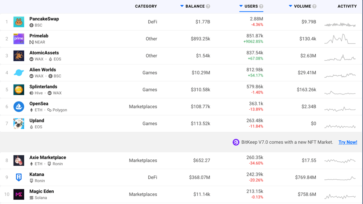Open PancakeSwap activity sparkline chart
Viewport: 363px width, 204px height.
[340, 24]
